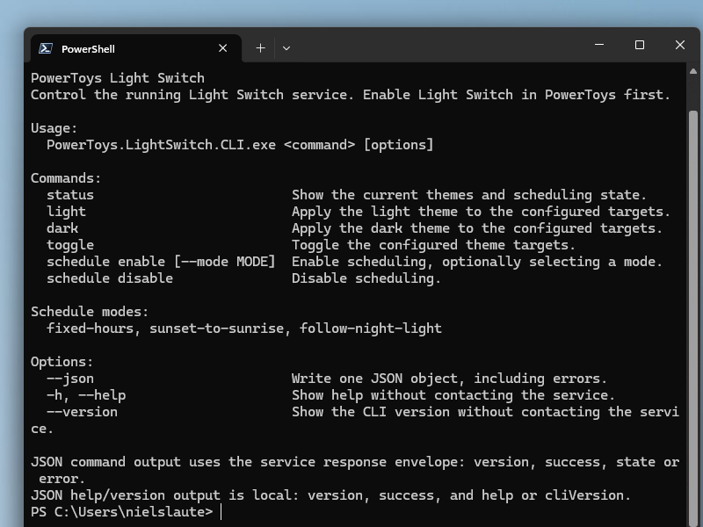This screenshot has height=527, width=703.
Task: Click the "--json" option text
Action: pyautogui.click(x=70, y=379)
